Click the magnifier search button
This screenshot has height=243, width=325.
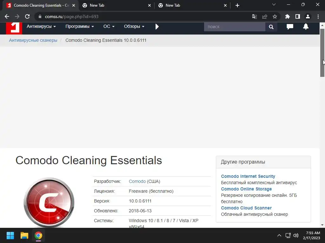(271, 27)
